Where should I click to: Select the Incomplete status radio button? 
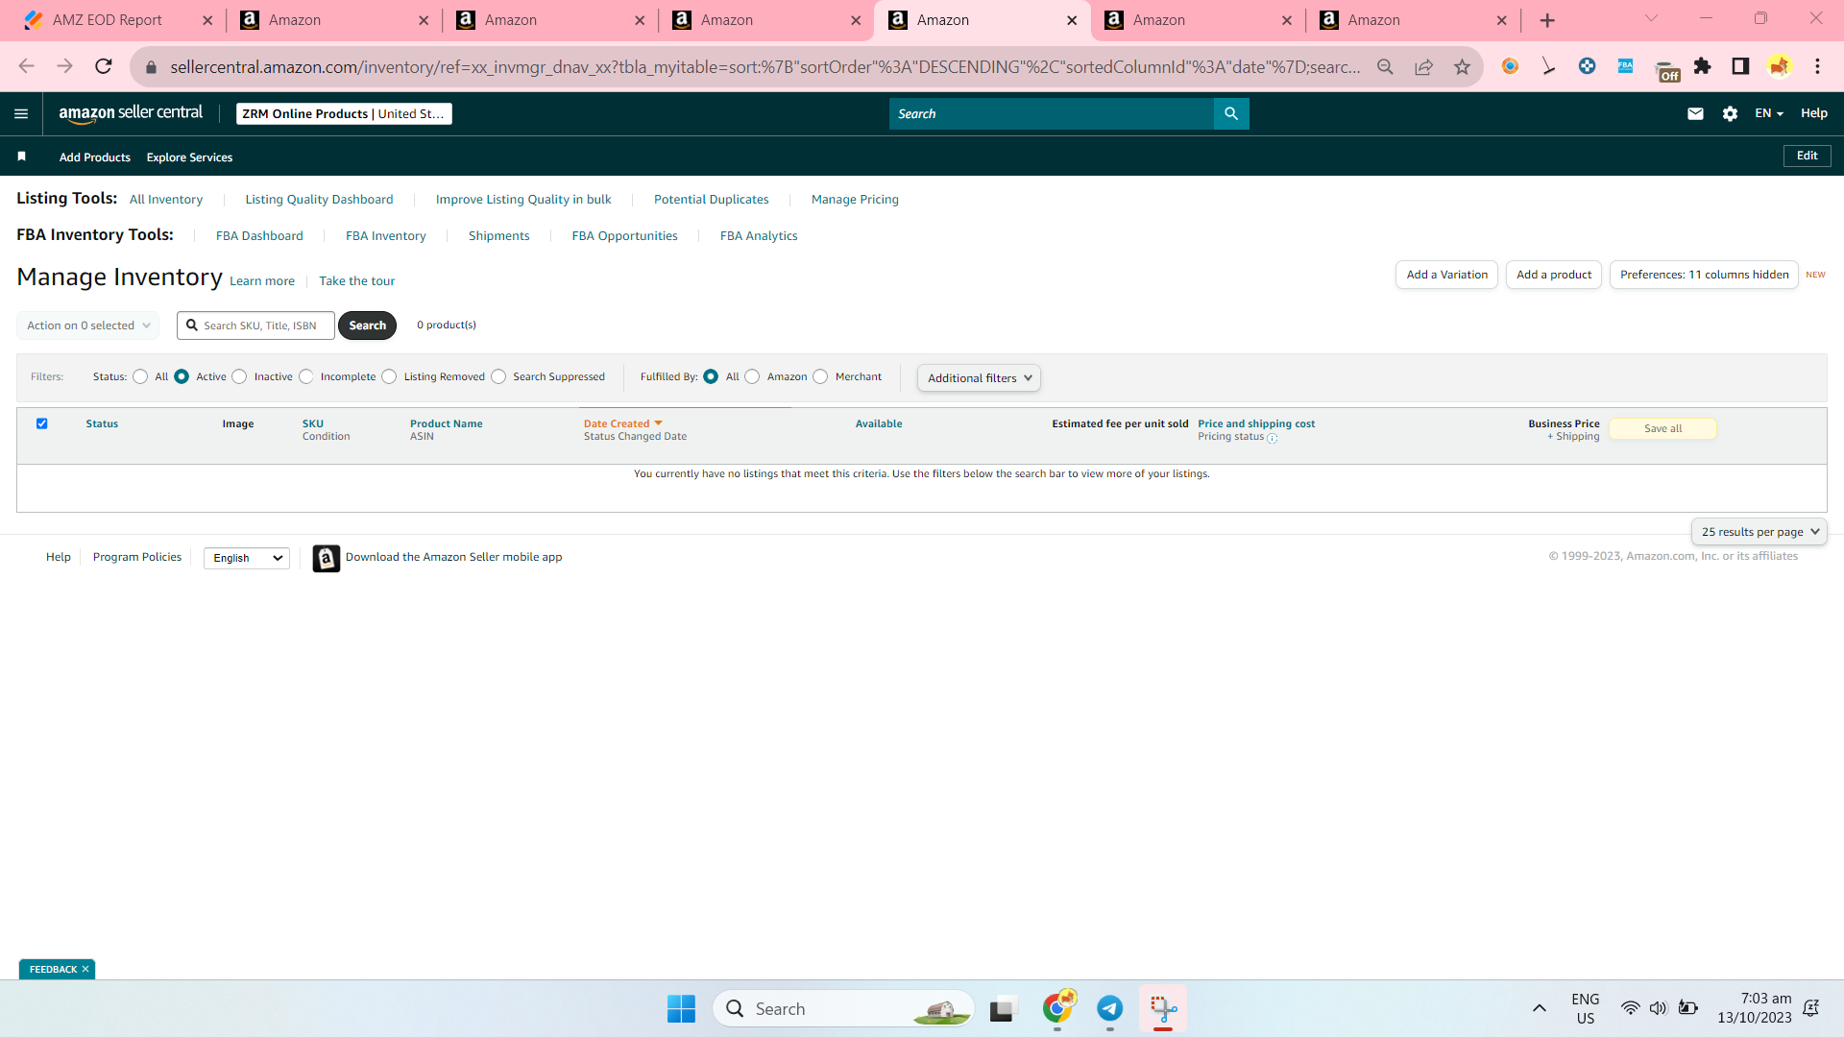(x=305, y=376)
